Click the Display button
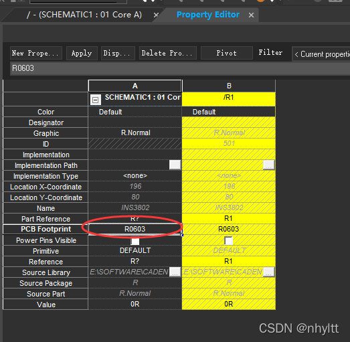 pyautogui.click(x=118, y=53)
